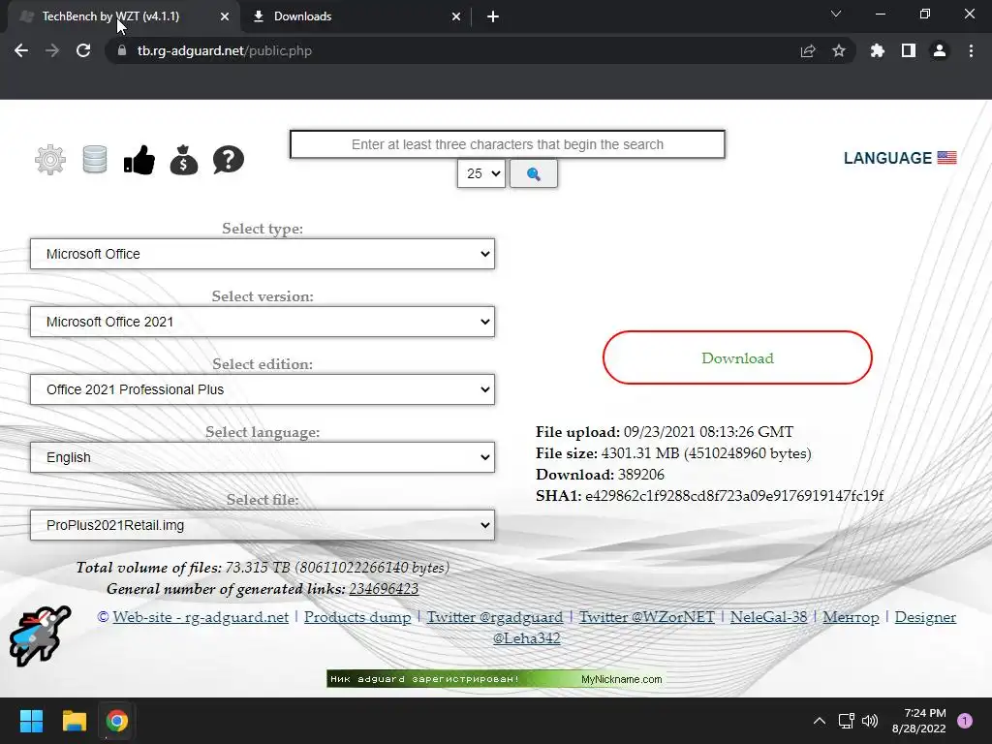The image size is (992, 744).
Task: Open the money bag donate icon
Action: (184, 160)
